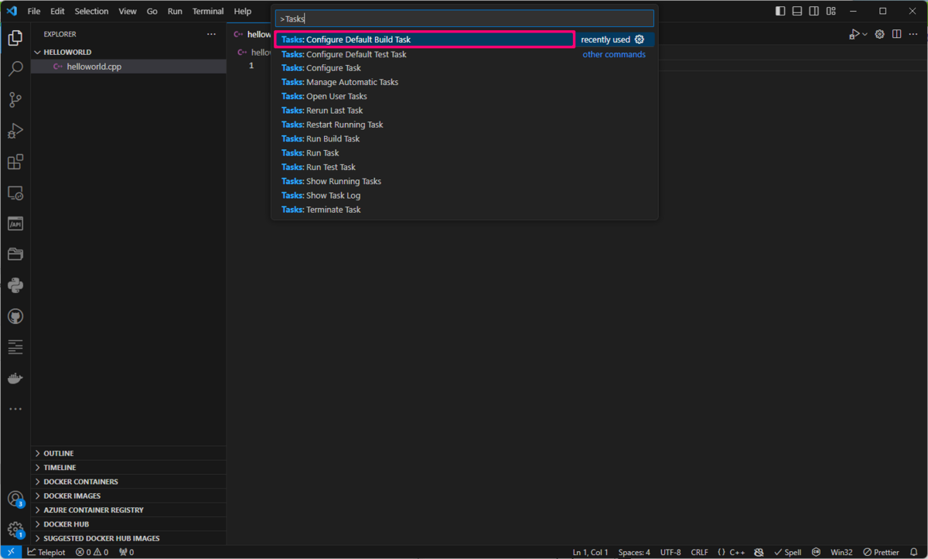This screenshot has height=559, width=928.
Task: Select Tasks: Run Build Task command
Action: [465, 138]
